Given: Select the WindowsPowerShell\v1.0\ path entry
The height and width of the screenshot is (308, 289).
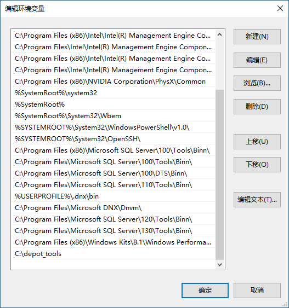Looking at the screenshot, I should 113,127.
